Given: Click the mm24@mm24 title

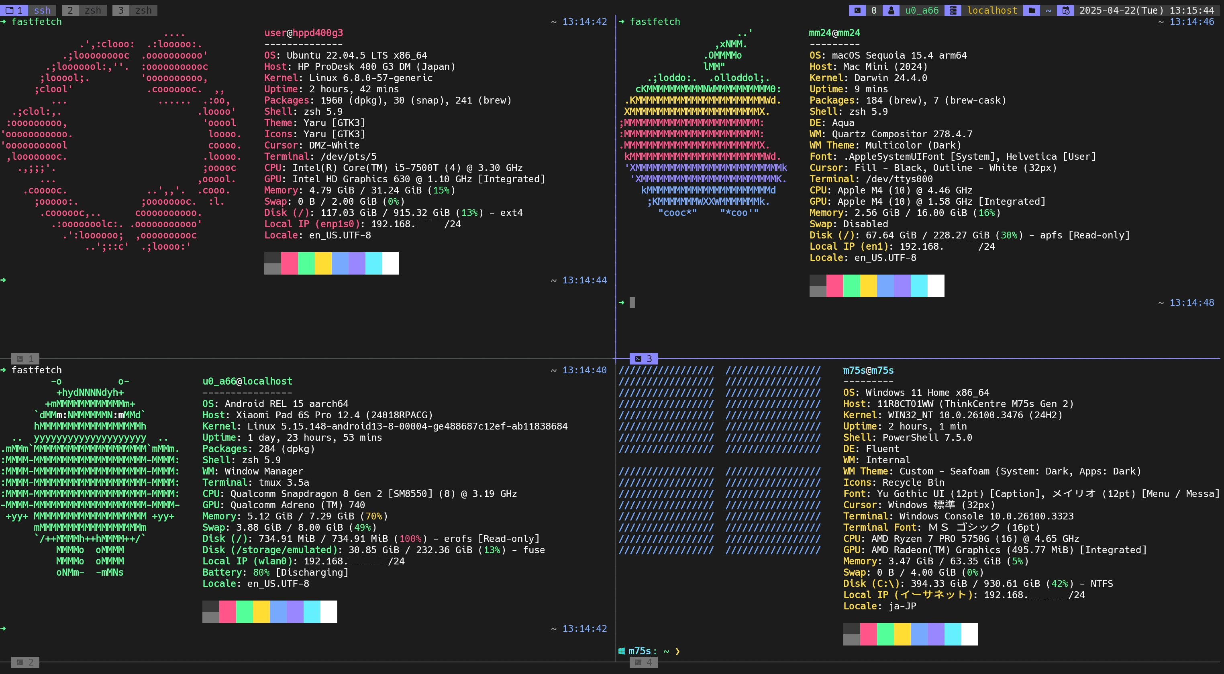Looking at the screenshot, I should tap(834, 33).
